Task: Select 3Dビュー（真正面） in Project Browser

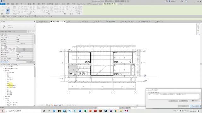Action: pos(12,103)
